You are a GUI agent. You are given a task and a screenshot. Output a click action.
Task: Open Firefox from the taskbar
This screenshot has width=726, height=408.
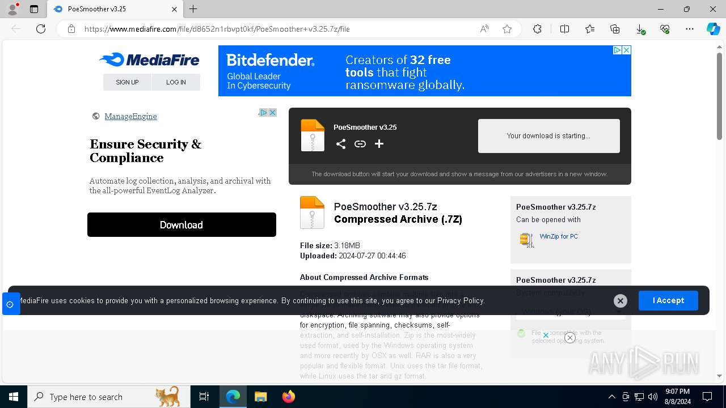click(x=289, y=397)
